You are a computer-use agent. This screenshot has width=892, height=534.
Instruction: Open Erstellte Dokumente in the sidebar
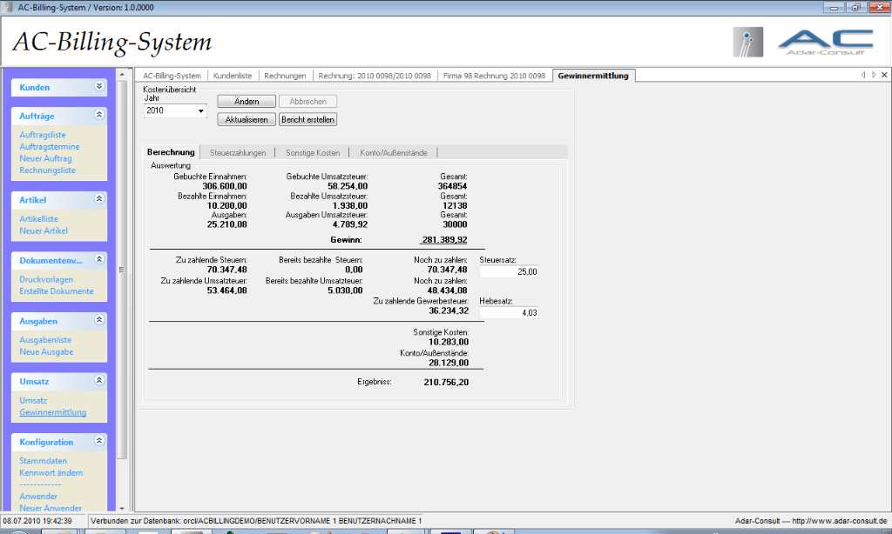[x=57, y=291]
